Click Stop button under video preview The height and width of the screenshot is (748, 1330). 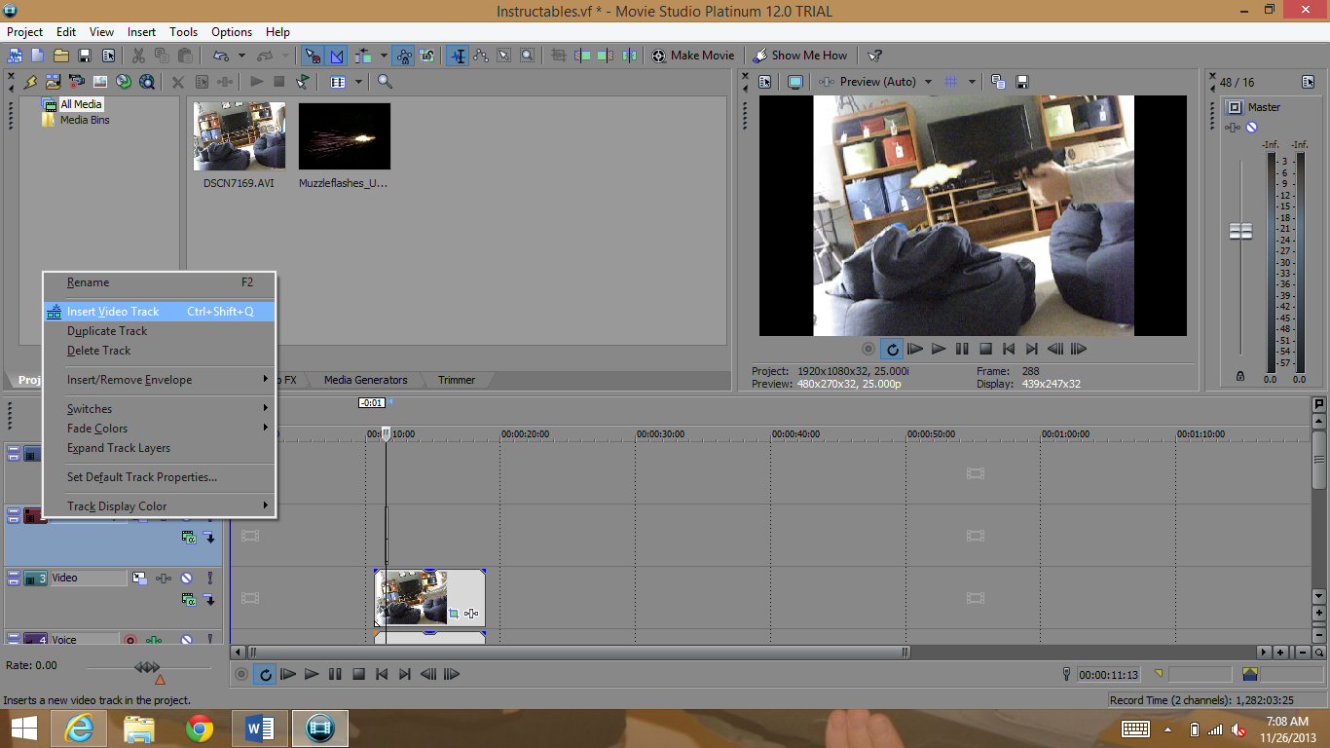pyautogui.click(x=985, y=349)
